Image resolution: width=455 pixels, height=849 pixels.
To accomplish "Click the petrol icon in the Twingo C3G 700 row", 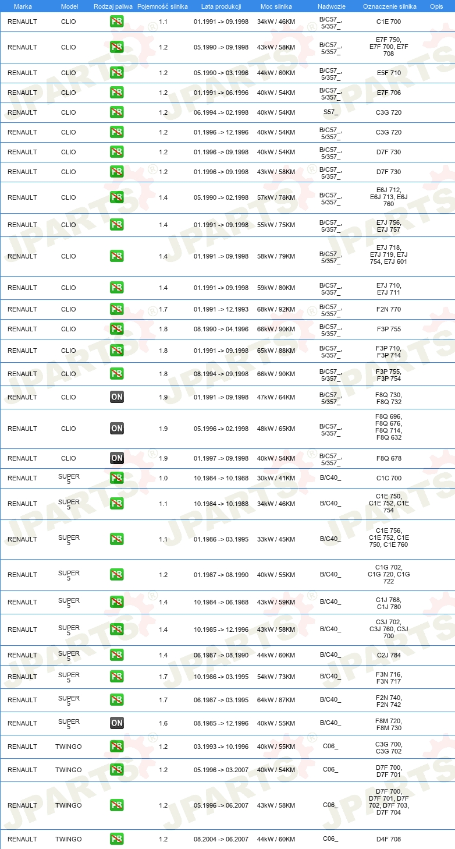I will [117, 747].
